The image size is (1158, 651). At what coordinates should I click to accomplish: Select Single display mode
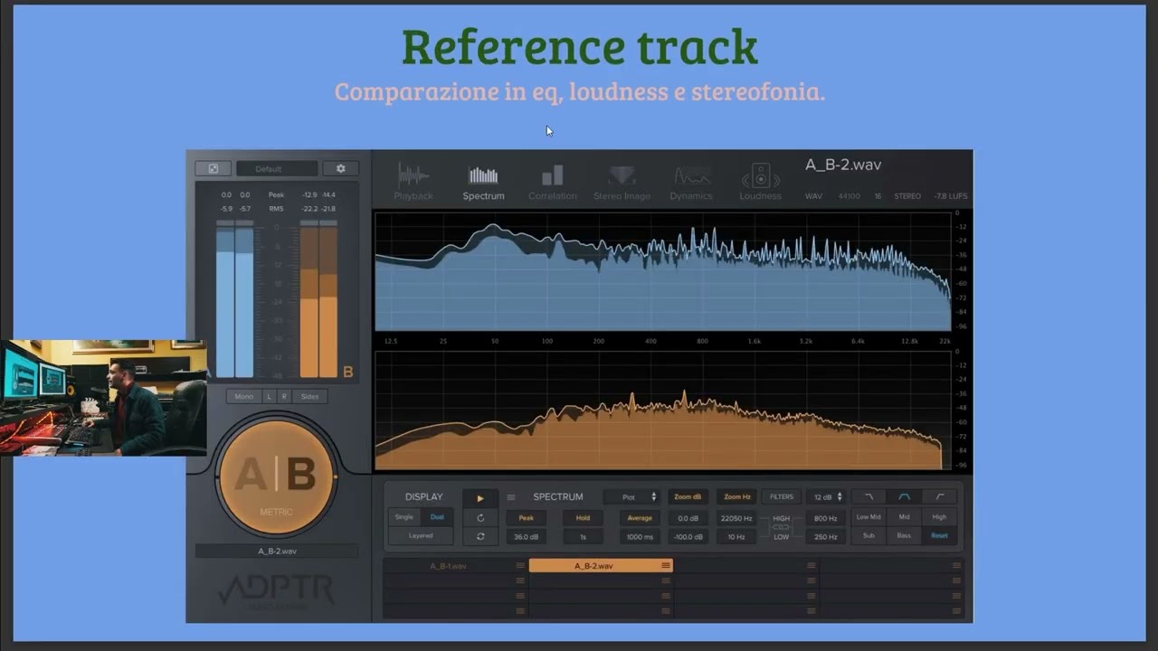(404, 517)
